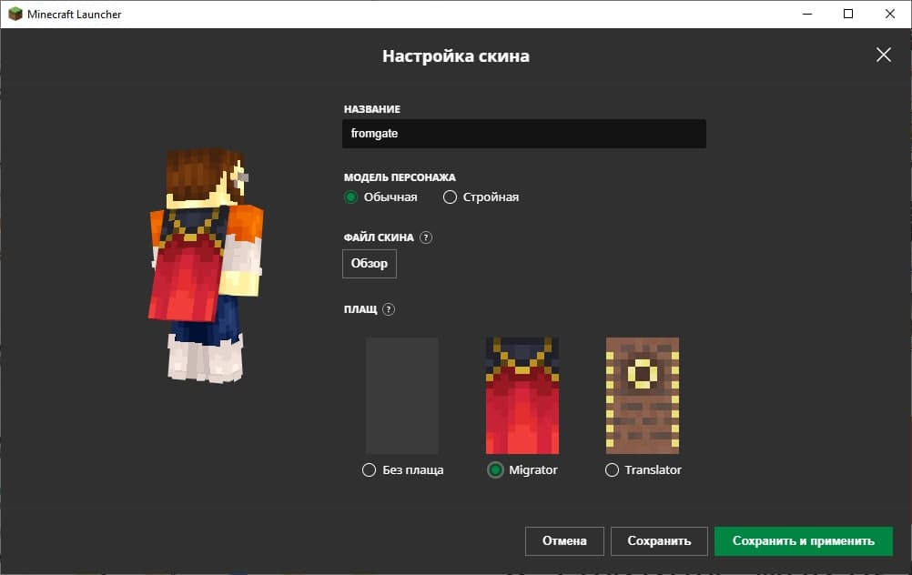Click the Отмена button
This screenshot has height=575, width=912.
pyautogui.click(x=564, y=541)
